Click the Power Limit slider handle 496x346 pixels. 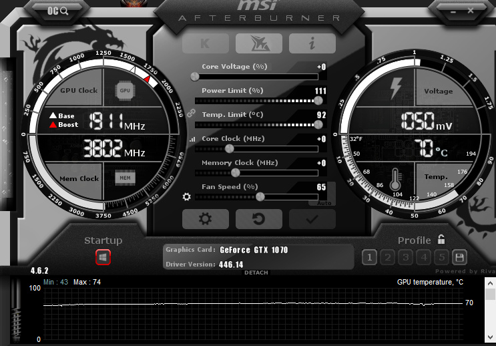[x=318, y=101]
